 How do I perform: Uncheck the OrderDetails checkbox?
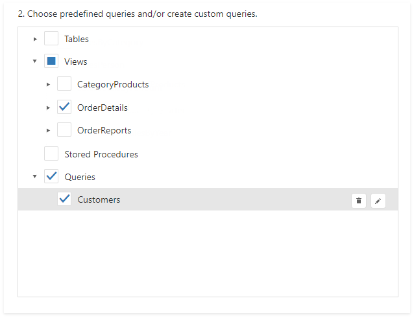tap(64, 108)
